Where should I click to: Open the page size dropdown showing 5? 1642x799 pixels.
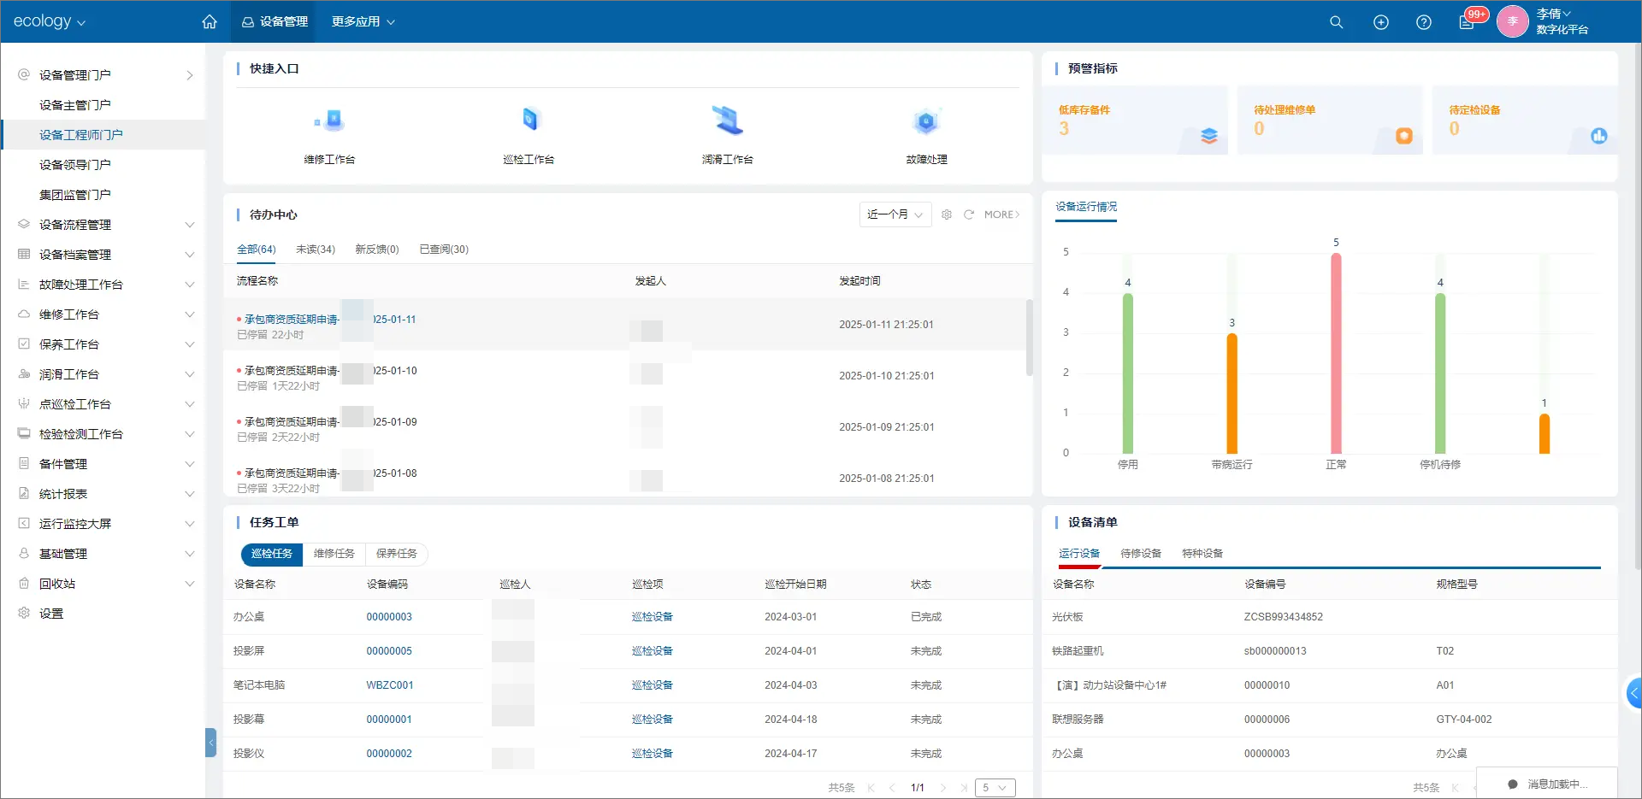pyautogui.click(x=995, y=788)
